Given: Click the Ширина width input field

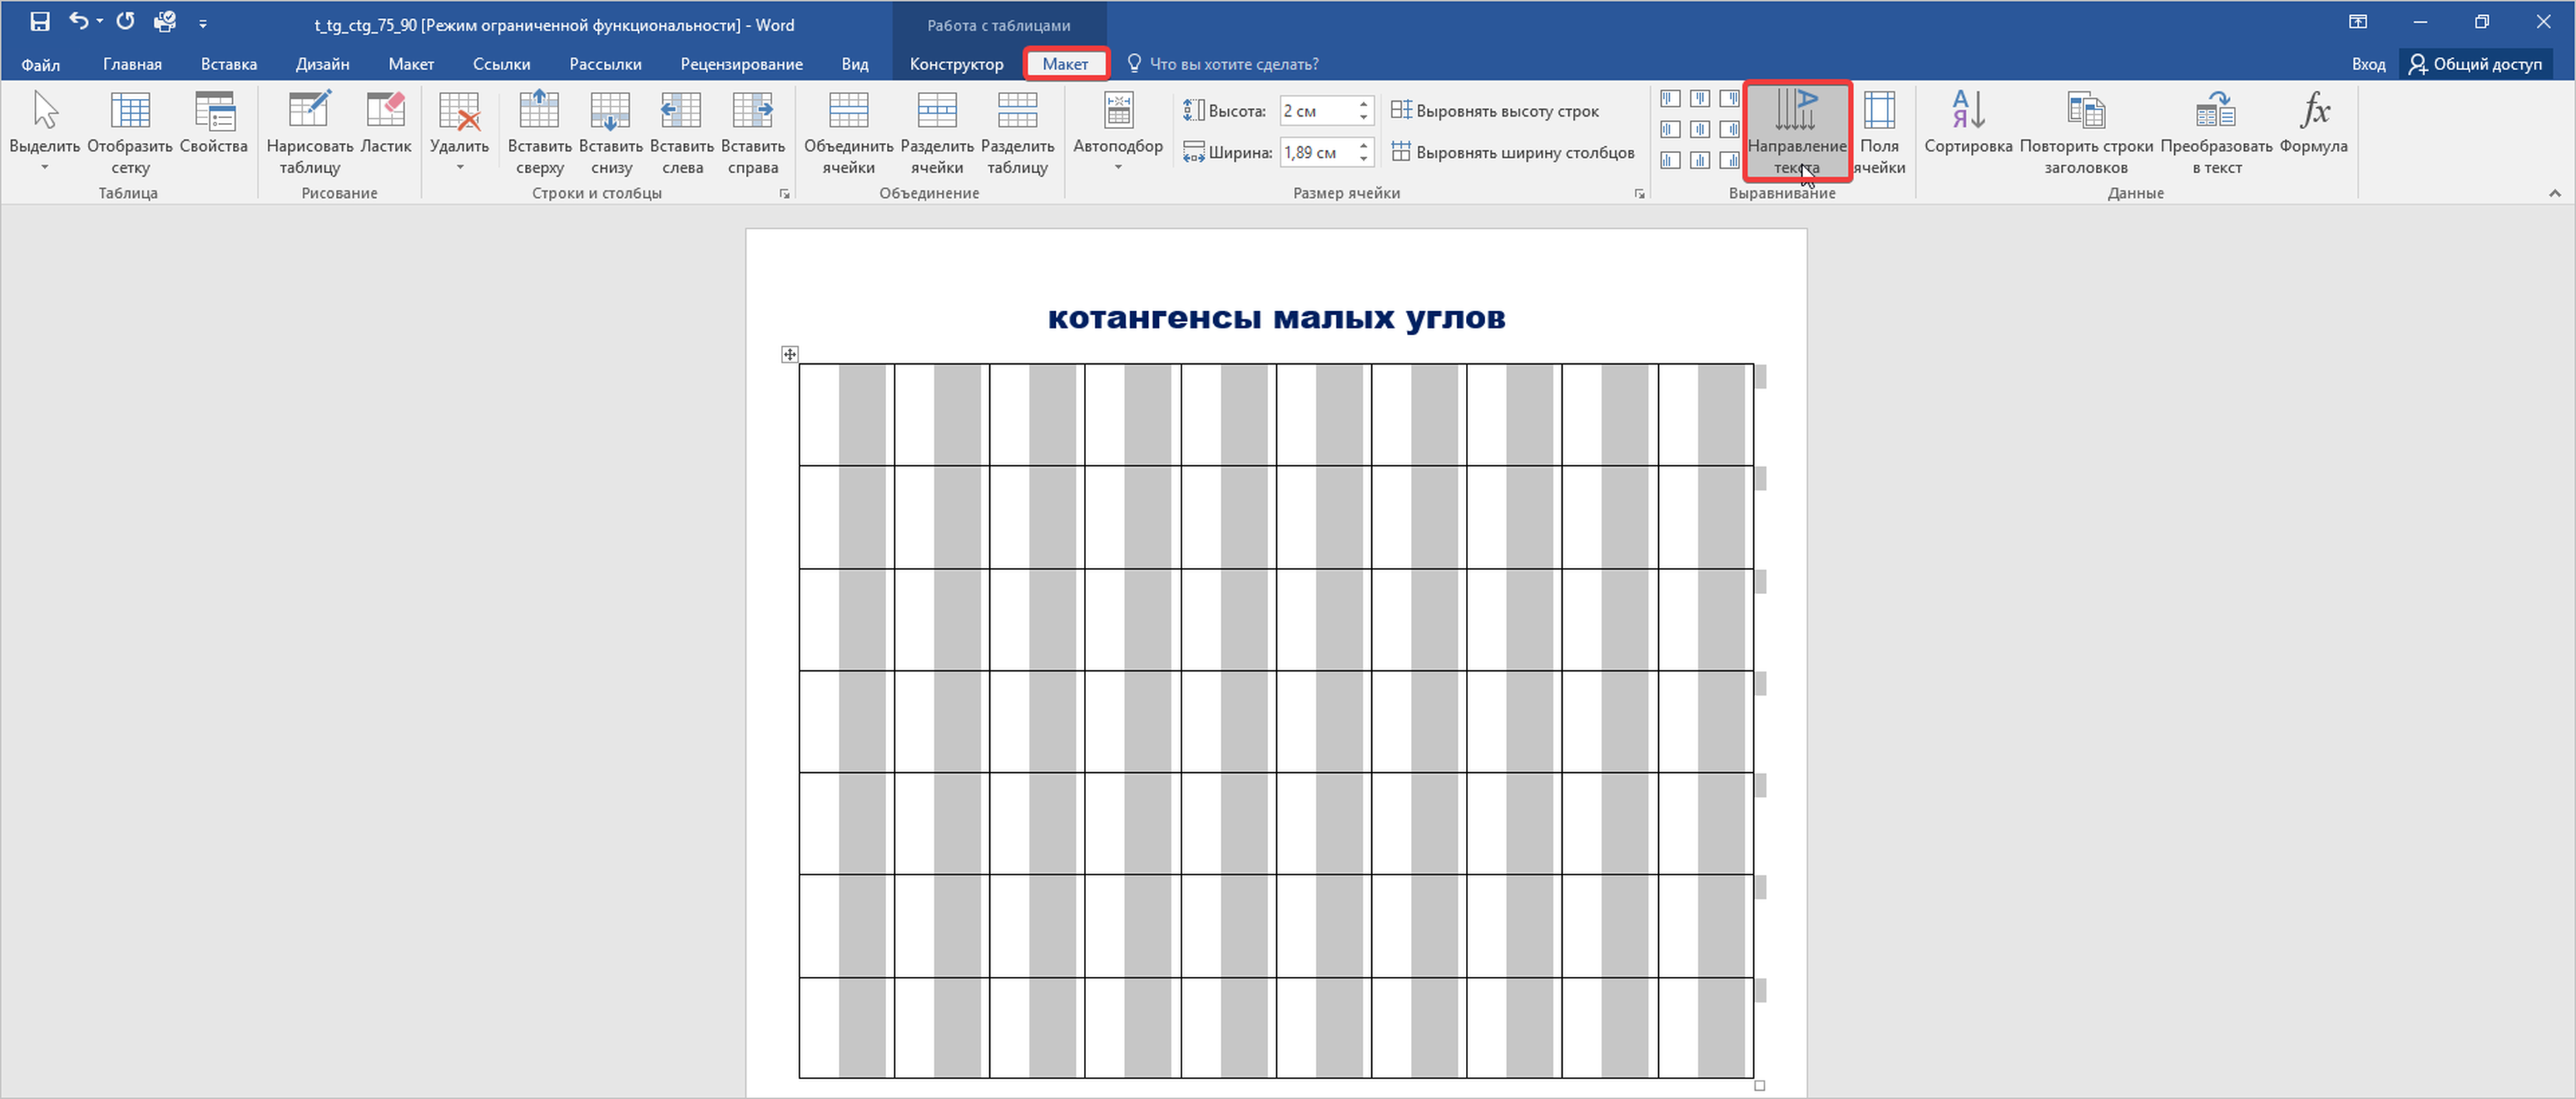Looking at the screenshot, I should (x=1317, y=153).
